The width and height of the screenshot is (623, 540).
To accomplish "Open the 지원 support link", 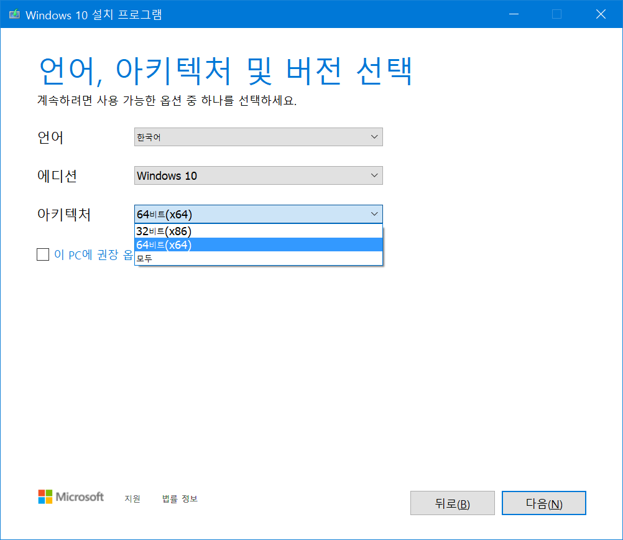I will coord(132,498).
